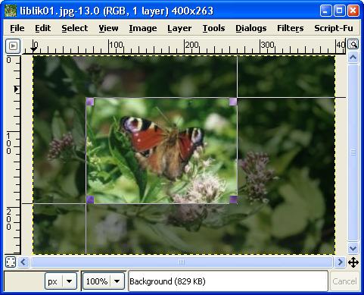Toggle zoom-on-resize magnifier icon at top right
Viewport: 364px width, 295px height.
[x=353, y=45]
